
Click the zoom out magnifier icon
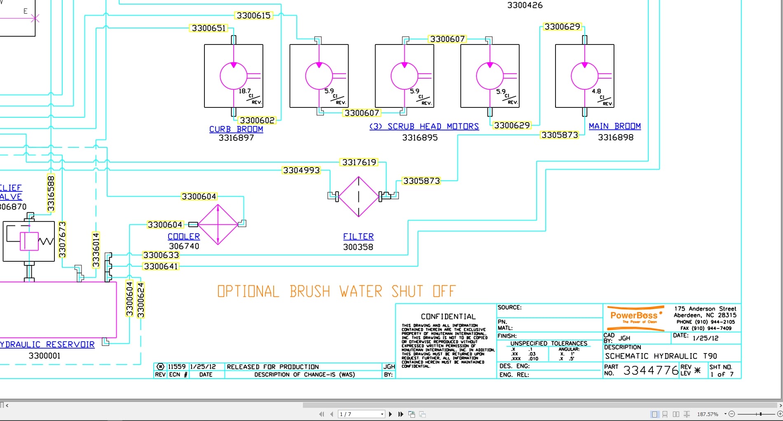click(732, 414)
